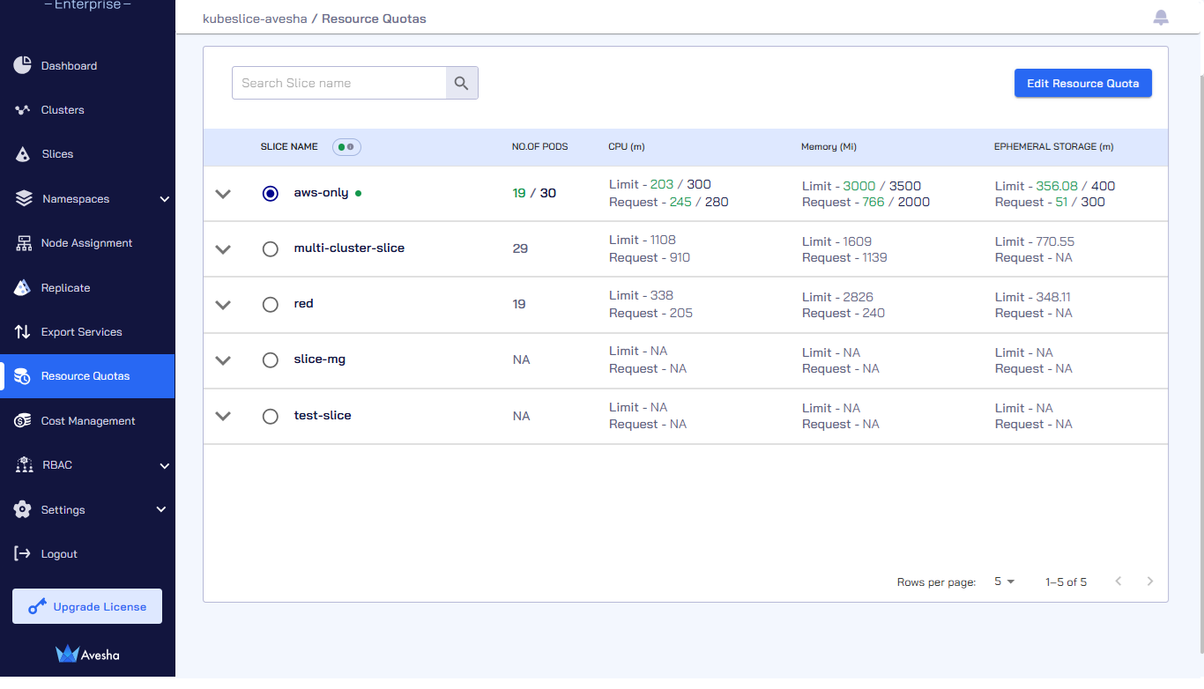Click the Namespaces layers icon
This screenshot has height=689, width=1204.
coord(24,198)
